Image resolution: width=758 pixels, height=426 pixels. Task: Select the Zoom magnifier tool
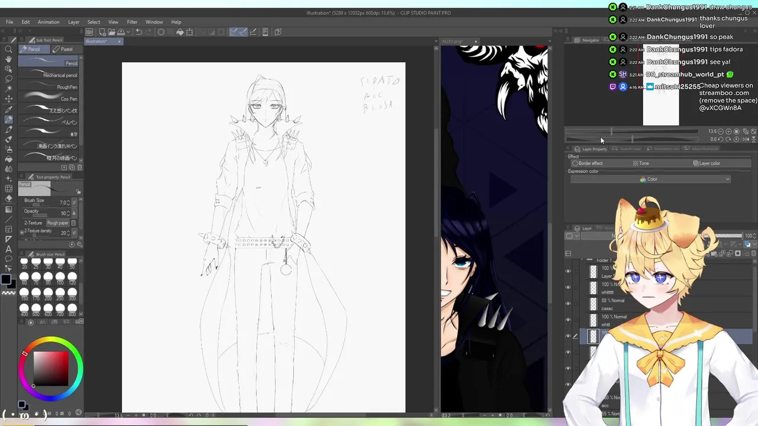point(8,50)
